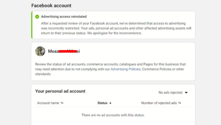This screenshot has height=125, width=221.
Task: Click the Facebook account page title
Action: tap(51, 6)
